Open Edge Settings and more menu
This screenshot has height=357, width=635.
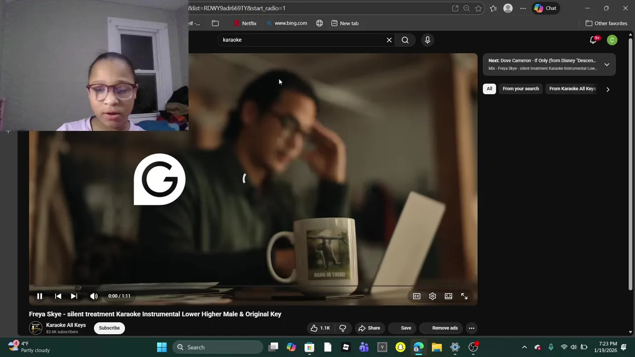523,8
